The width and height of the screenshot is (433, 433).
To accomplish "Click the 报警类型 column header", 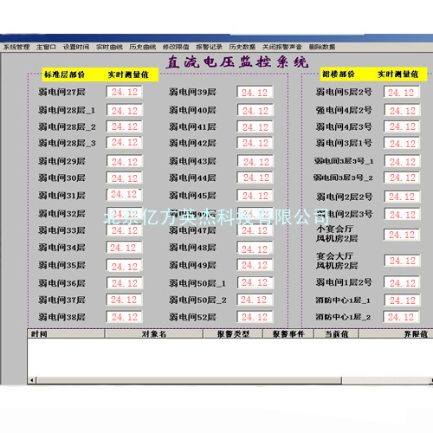I will coord(233,334).
